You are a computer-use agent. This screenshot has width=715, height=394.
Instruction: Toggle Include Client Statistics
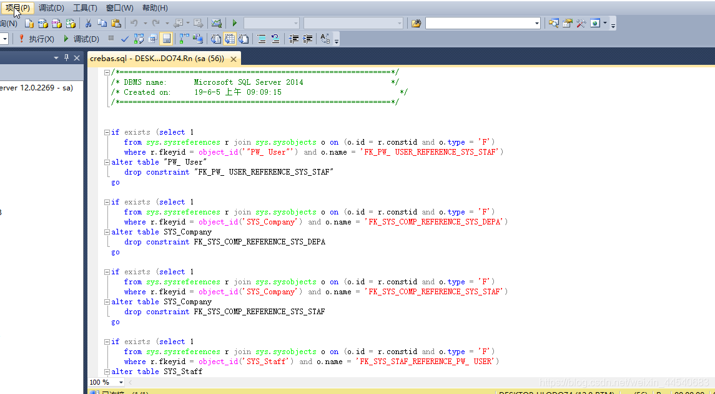[198, 39]
